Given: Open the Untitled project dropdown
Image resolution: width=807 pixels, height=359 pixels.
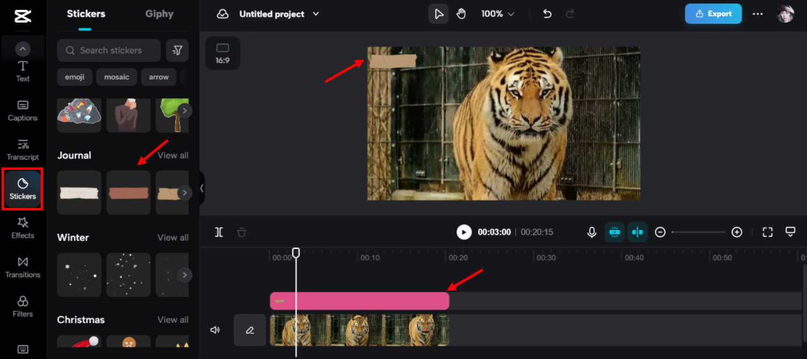Looking at the screenshot, I should [x=279, y=14].
